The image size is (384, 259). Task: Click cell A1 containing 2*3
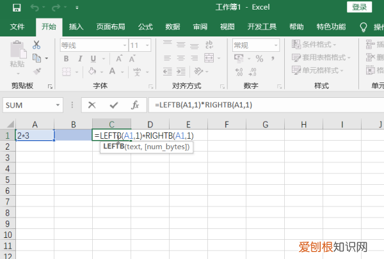pos(35,136)
